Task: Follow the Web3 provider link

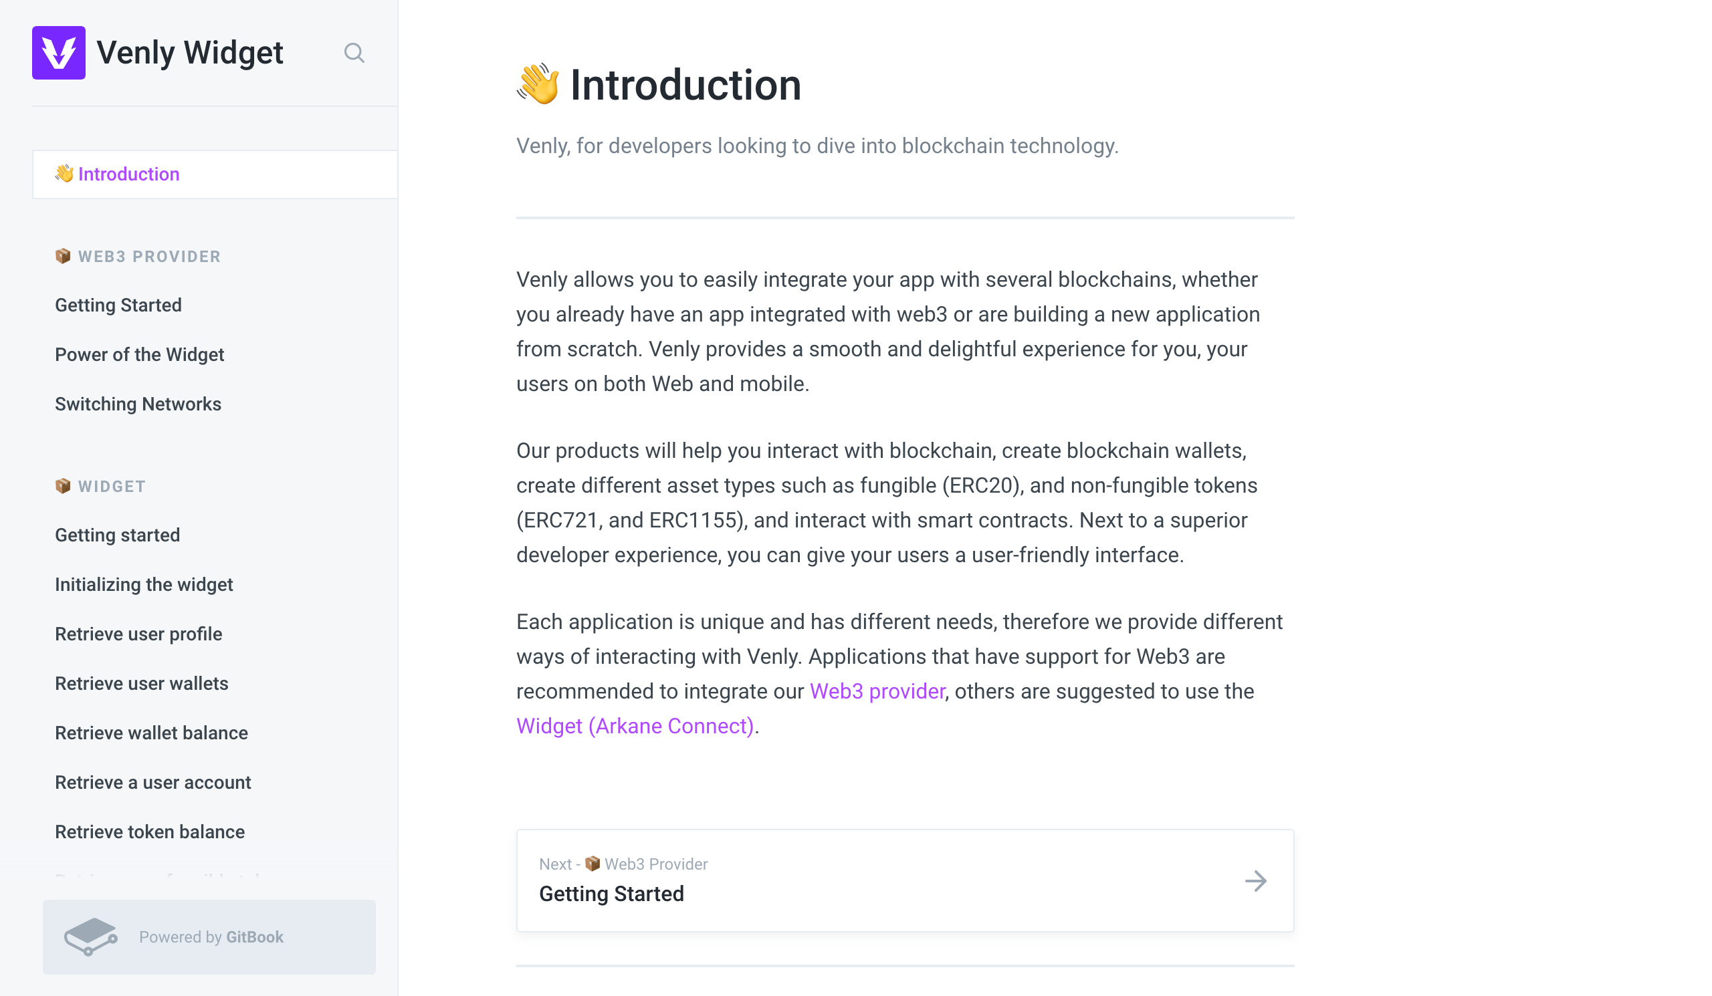Action: point(877,691)
